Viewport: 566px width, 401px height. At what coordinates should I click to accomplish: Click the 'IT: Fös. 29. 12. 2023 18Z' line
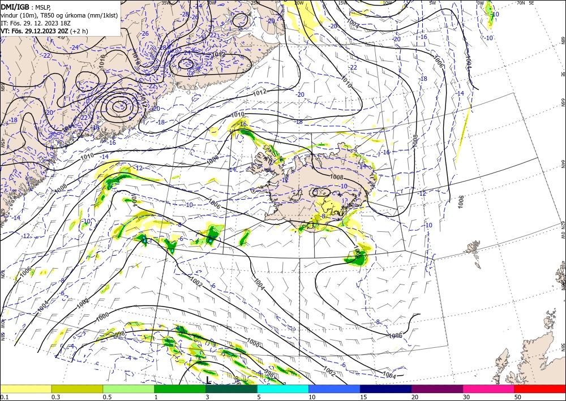click(35, 23)
